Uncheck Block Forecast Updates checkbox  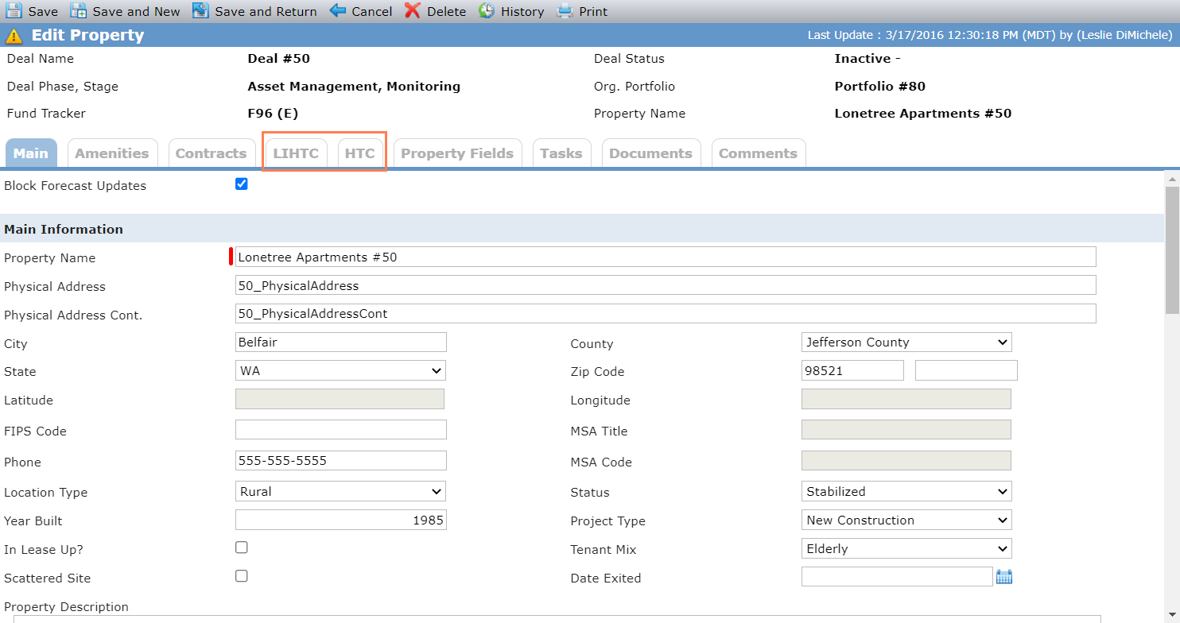(242, 184)
